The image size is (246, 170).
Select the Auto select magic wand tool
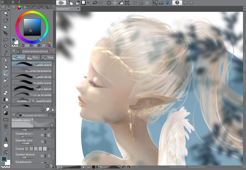(6, 46)
